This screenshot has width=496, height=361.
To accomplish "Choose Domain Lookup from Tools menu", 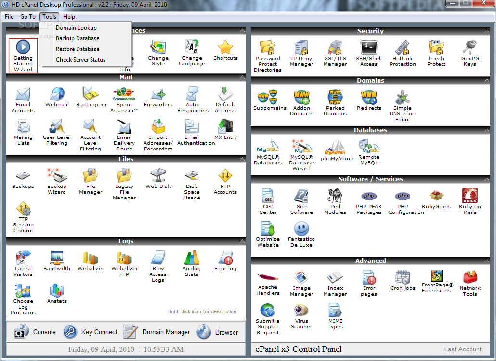I will (76, 28).
